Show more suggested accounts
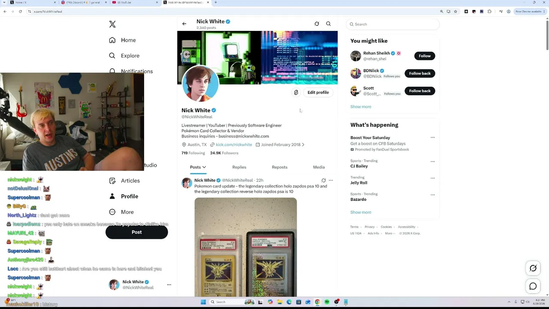 click(361, 107)
